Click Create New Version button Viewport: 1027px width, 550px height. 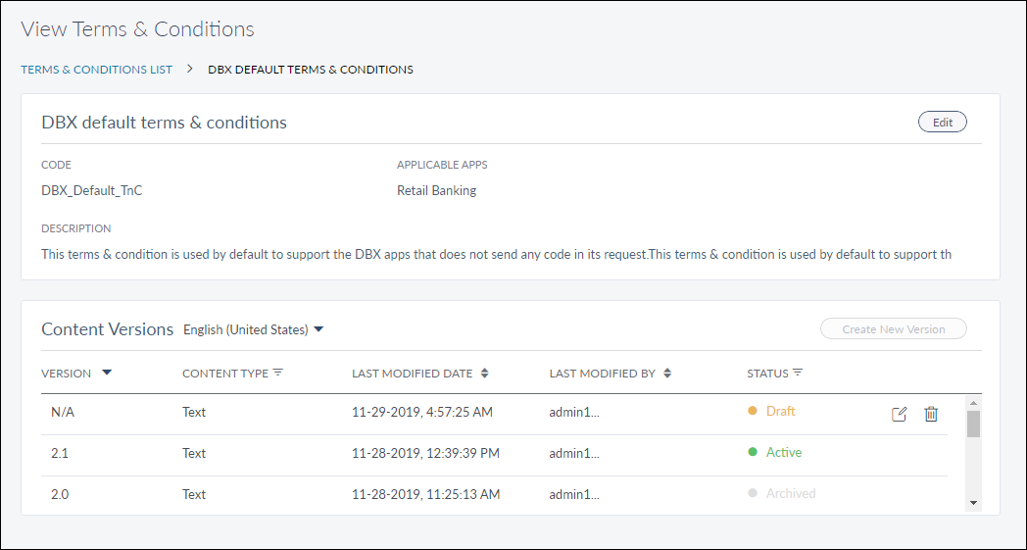(x=893, y=329)
